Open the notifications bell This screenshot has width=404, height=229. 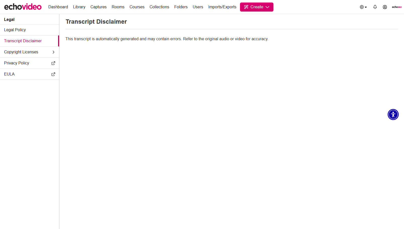coord(375,7)
